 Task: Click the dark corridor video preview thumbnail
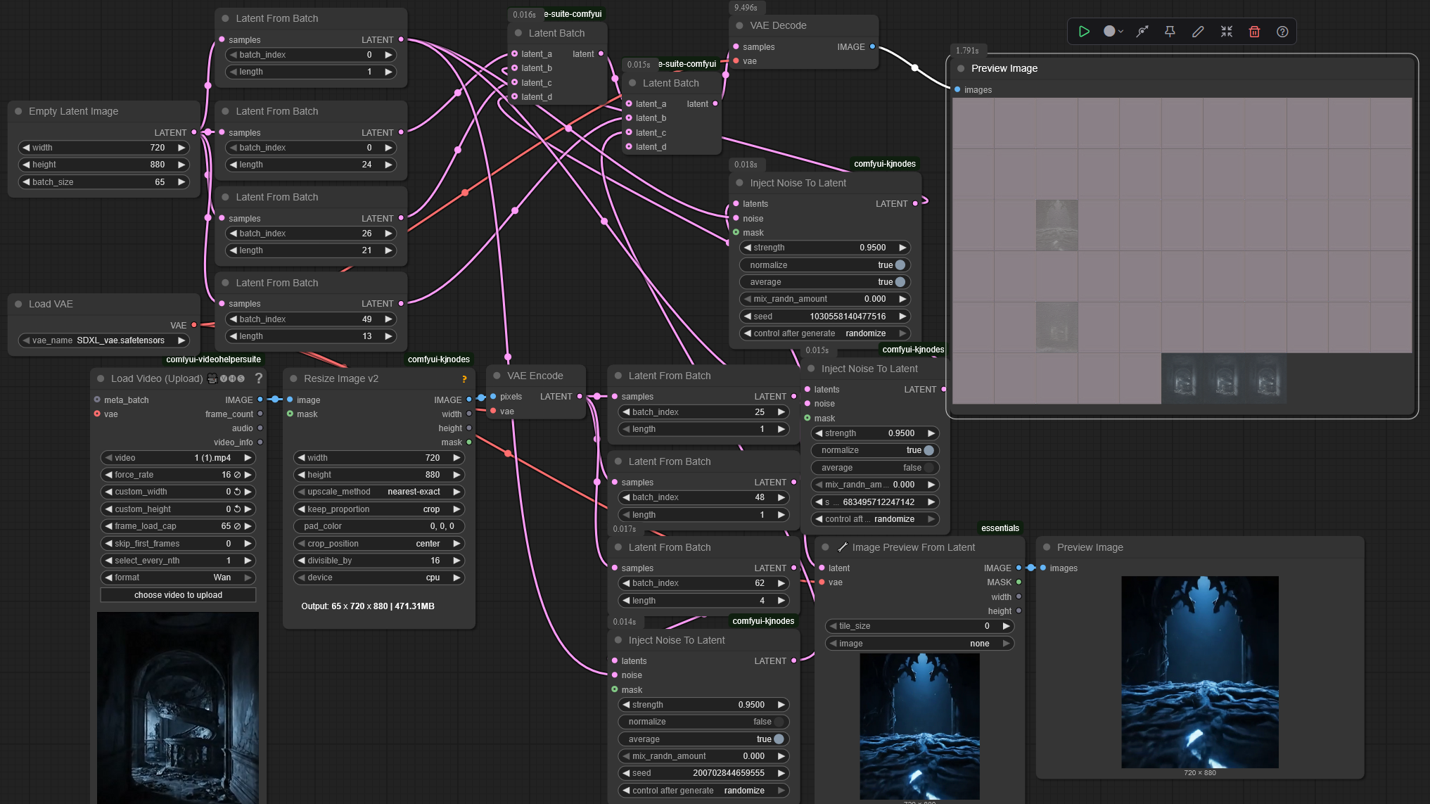pyautogui.click(x=178, y=707)
